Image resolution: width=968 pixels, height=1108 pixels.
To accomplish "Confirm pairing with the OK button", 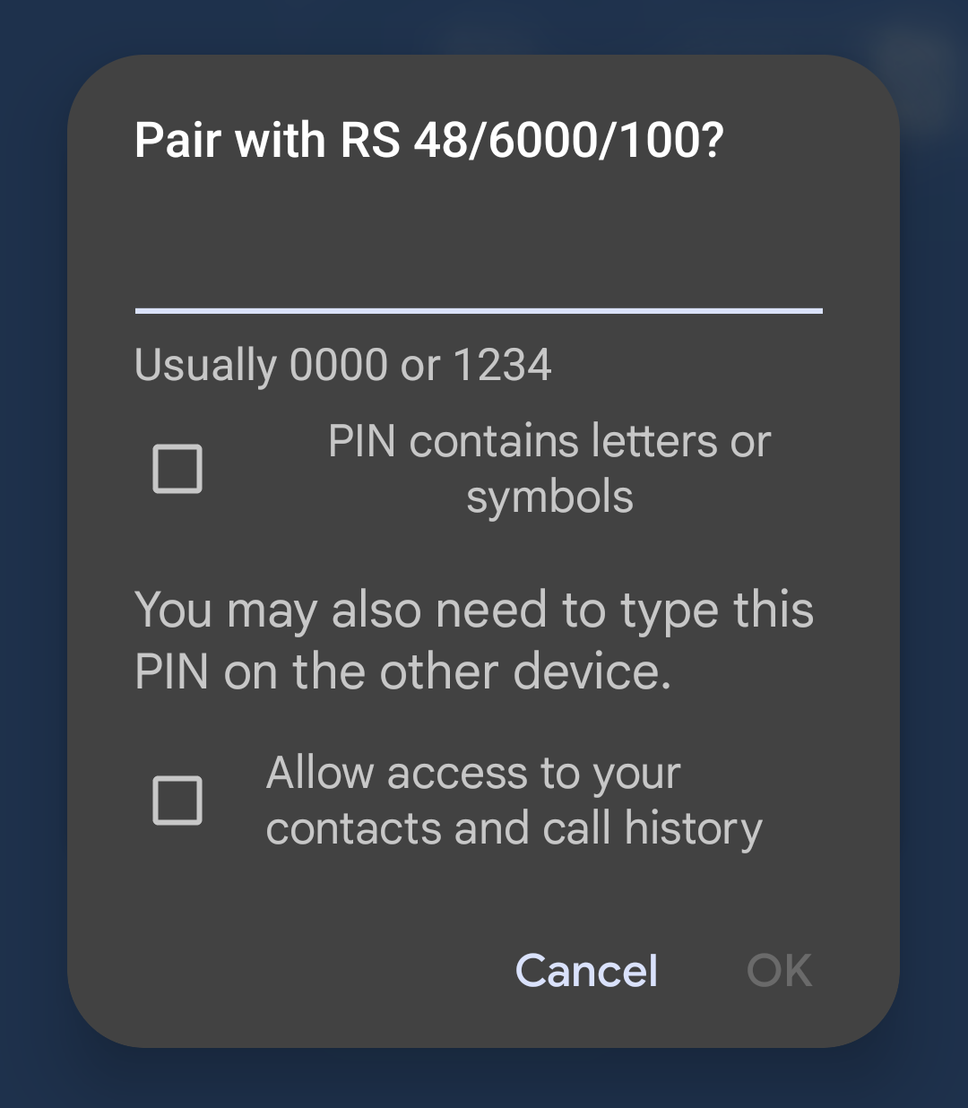I will point(779,971).
